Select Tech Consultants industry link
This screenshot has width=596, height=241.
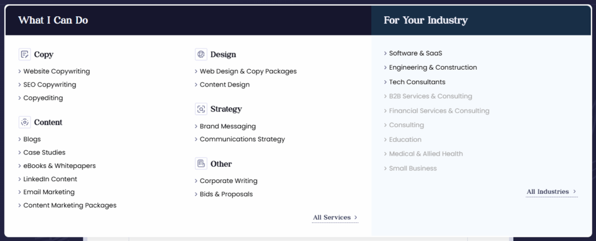pos(417,82)
